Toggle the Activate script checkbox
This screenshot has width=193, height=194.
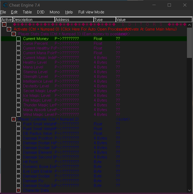click(9, 29)
